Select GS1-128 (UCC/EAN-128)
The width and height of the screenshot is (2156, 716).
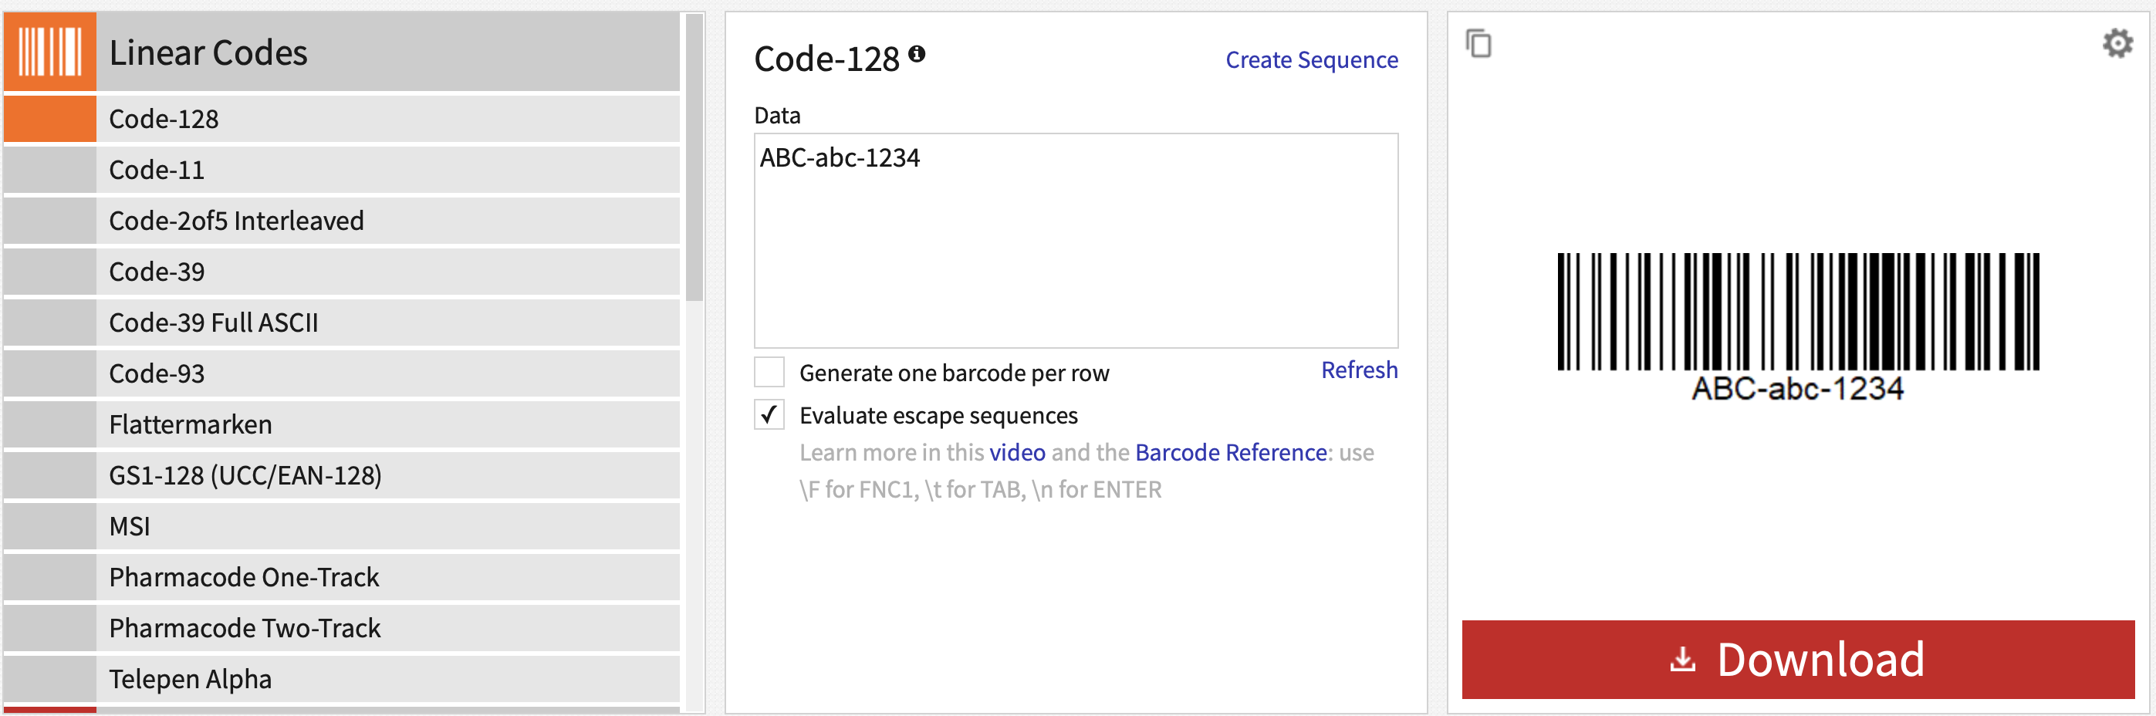click(342, 476)
